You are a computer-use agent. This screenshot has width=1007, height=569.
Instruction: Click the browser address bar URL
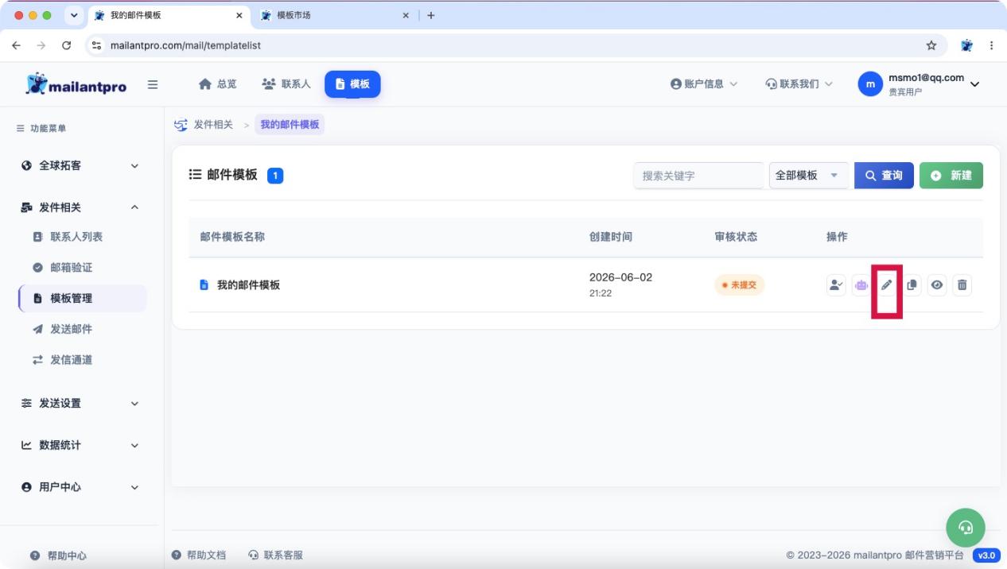(186, 45)
